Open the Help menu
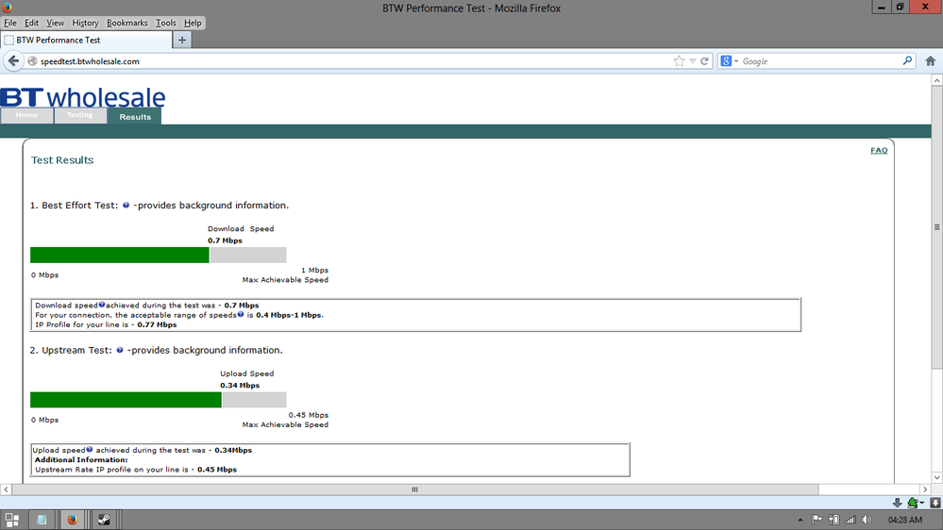 193,23
